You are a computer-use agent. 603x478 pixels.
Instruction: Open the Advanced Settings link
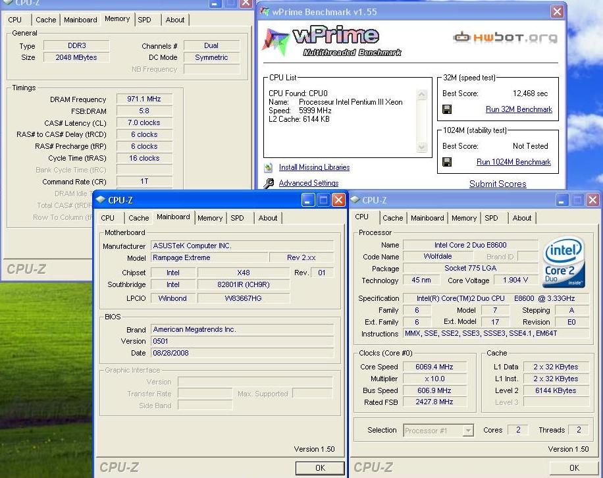tap(309, 183)
